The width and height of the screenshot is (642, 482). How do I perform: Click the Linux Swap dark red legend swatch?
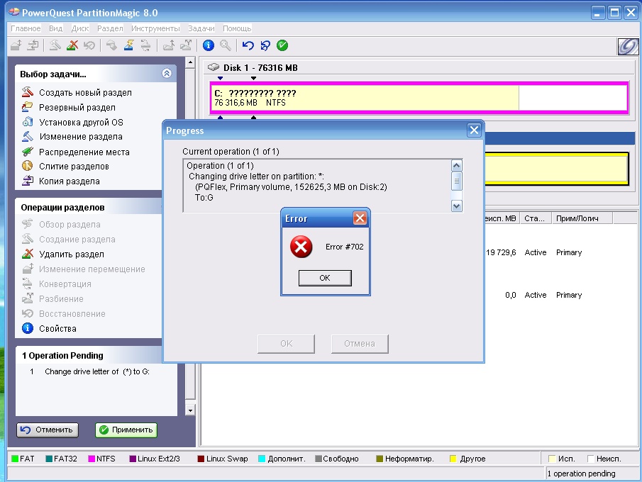click(x=201, y=459)
